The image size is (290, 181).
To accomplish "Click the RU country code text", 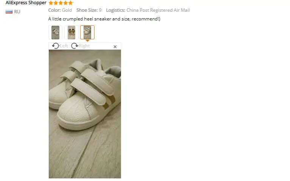I will point(17,12).
